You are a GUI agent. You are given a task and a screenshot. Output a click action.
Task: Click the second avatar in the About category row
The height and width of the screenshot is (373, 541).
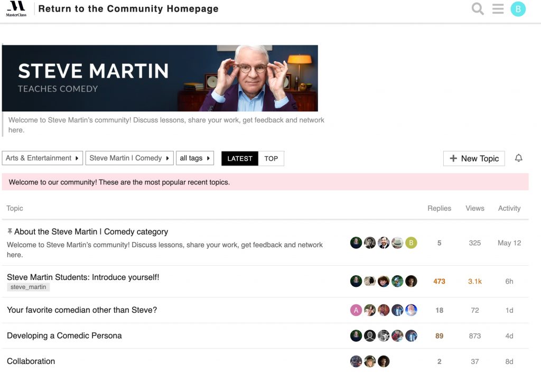(370, 243)
